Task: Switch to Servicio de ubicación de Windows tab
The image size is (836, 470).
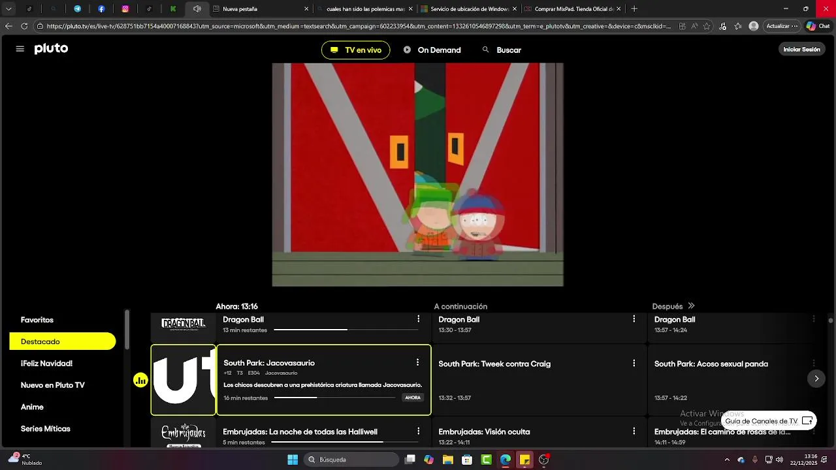Action: (x=469, y=9)
